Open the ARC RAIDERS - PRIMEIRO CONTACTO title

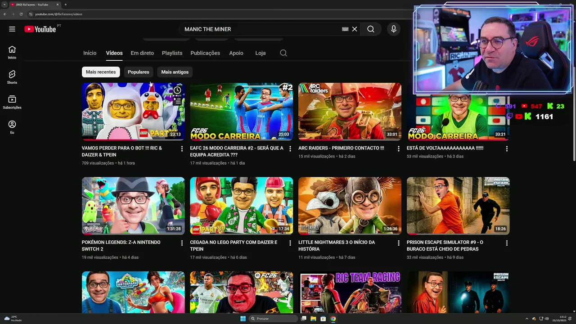341,148
